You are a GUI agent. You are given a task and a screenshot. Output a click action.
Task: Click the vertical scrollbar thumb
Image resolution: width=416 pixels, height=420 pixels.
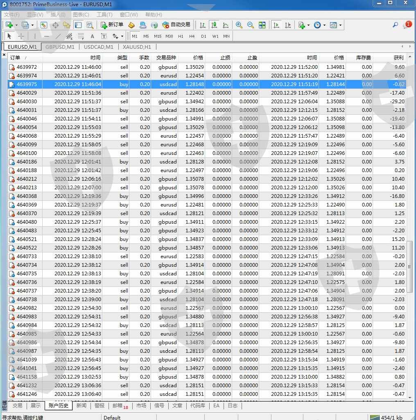(409, 266)
